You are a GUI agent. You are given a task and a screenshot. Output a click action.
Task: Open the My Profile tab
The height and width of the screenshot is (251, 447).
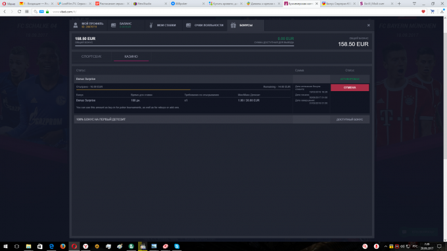tap(89, 25)
